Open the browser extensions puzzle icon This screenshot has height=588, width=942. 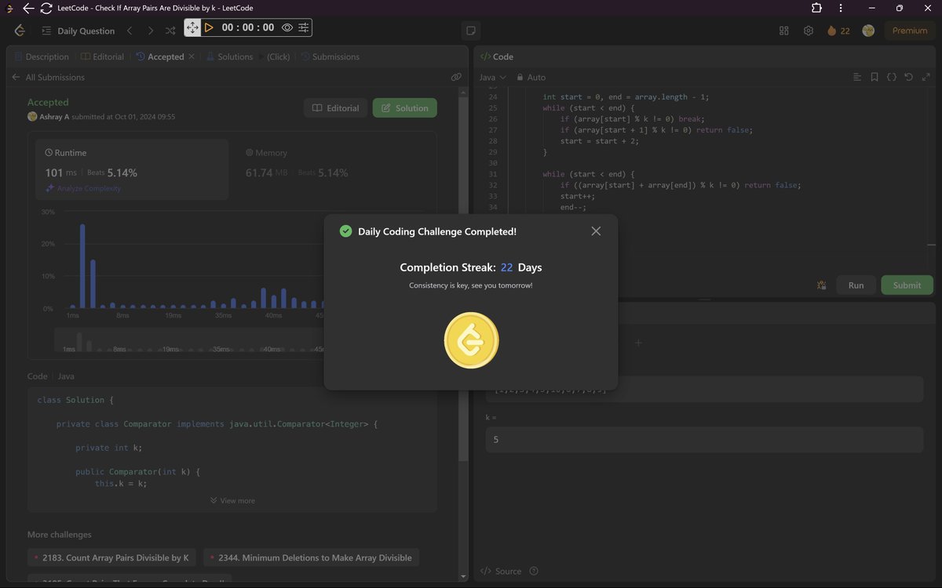pyautogui.click(x=816, y=8)
